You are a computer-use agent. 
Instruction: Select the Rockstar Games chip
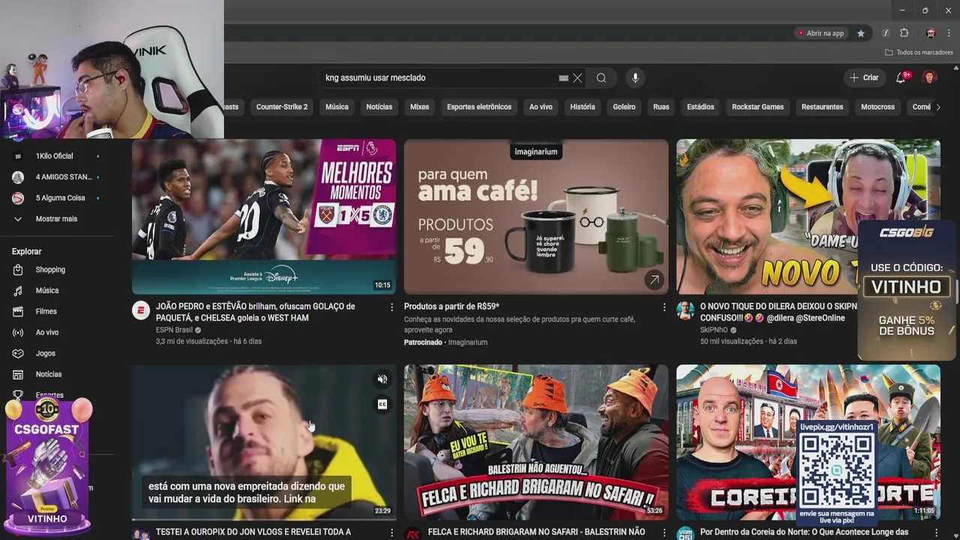click(x=757, y=107)
